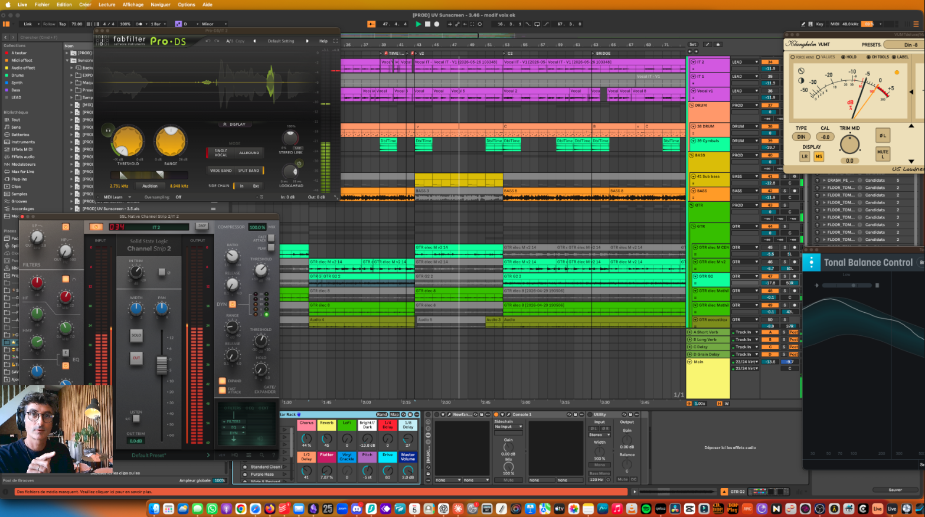Switch Pro-DS to Allround mode
The width and height of the screenshot is (925, 517).
249,153
